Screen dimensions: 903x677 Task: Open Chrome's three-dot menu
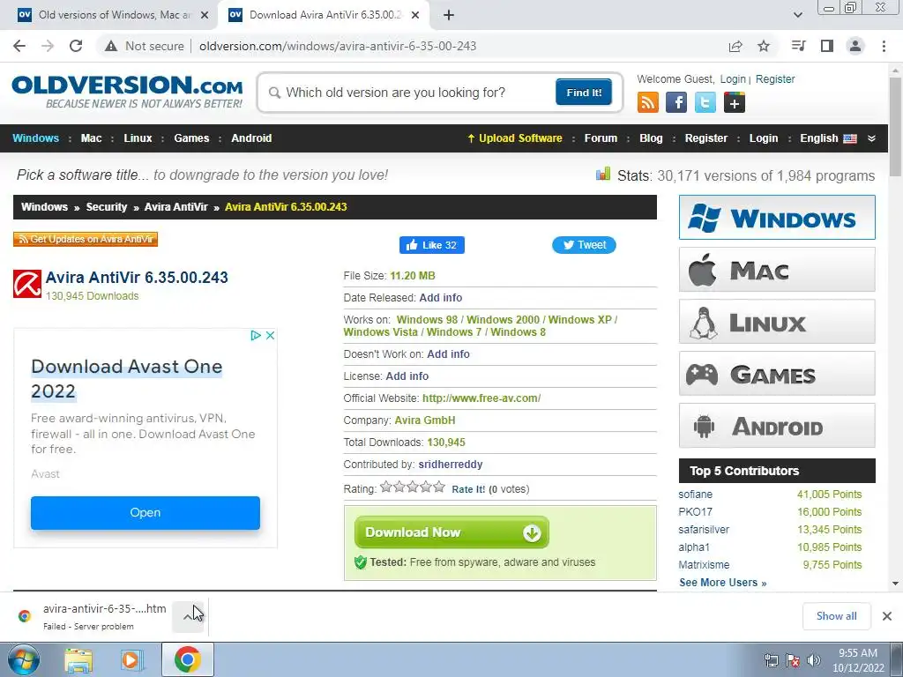884,46
